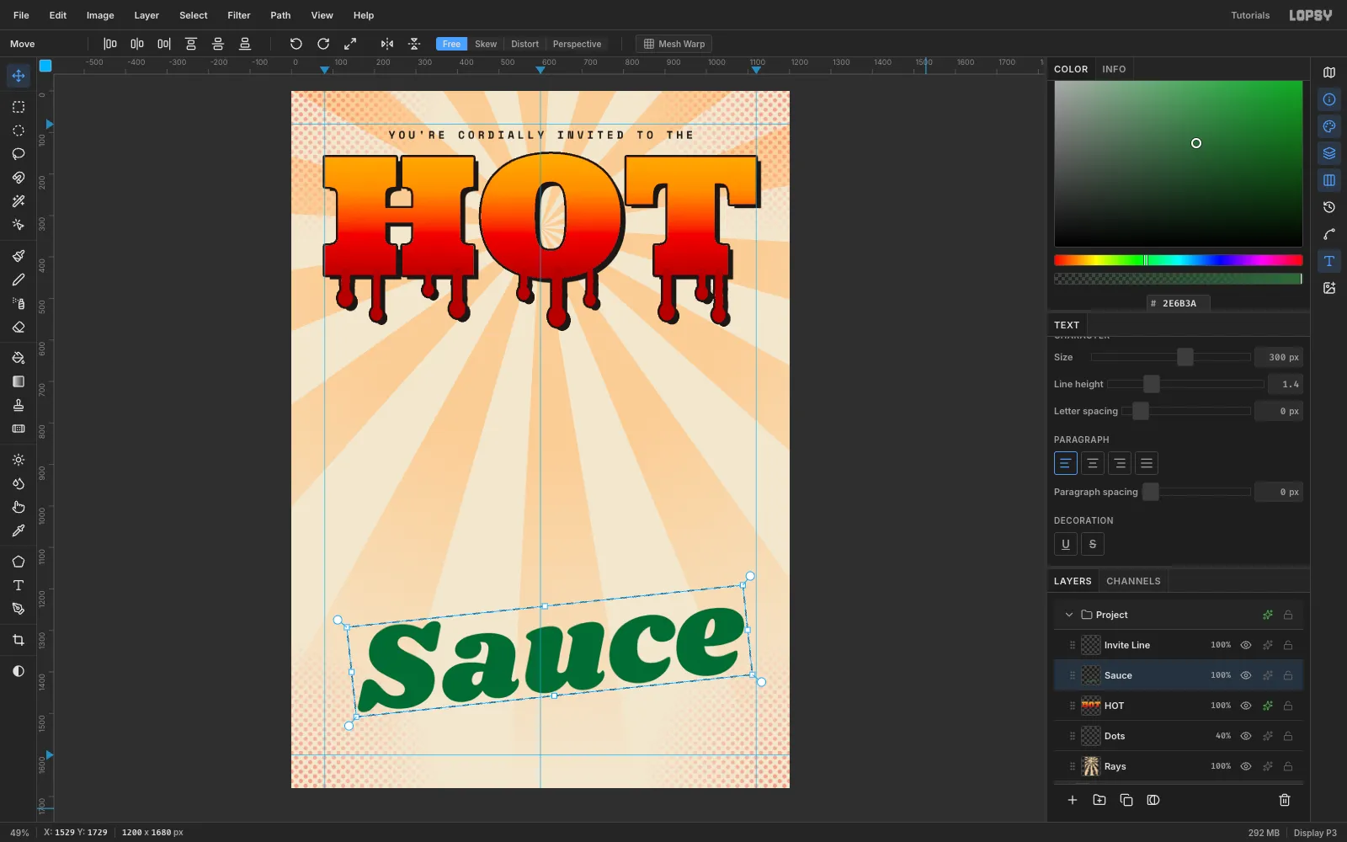Choose the Distort transform mode
Screen dimensions: 1347x842
click(x=524, y=44)
